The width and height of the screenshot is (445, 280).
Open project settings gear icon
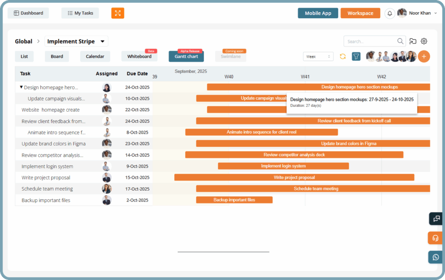click(x=424, y=41)
